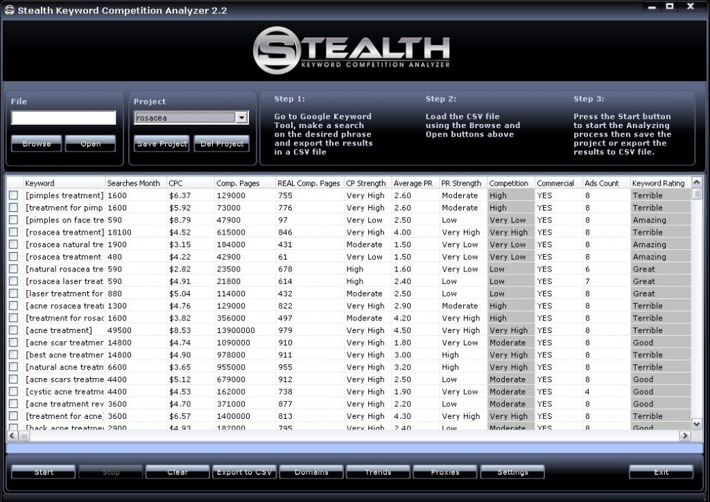Open the Domains window
This screenshot has width=710, height=502.
coord(311,472)
